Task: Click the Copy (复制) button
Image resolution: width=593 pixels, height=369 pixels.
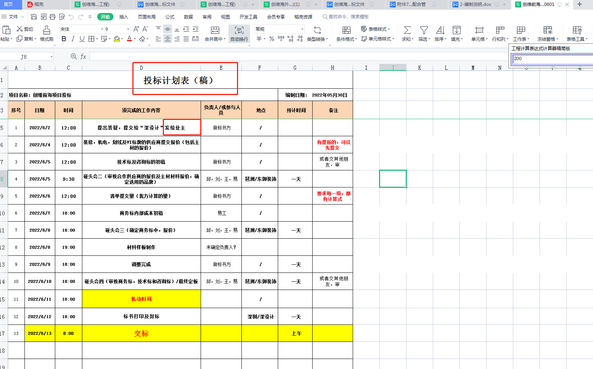Action: coord(26,39)
